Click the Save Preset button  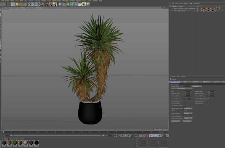(187, 121)
